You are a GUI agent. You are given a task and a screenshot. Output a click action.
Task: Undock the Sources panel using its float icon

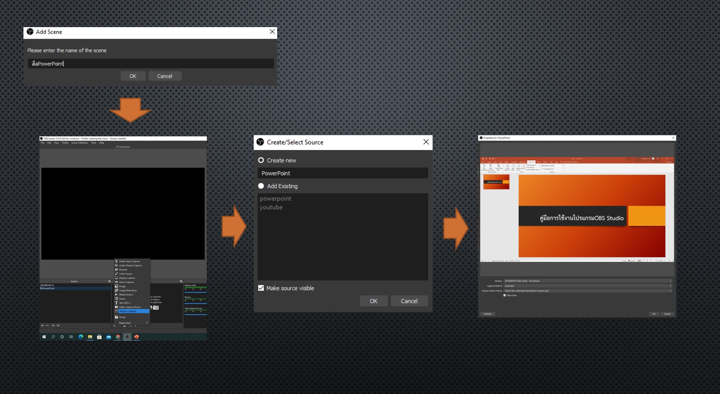click(181, 281)
